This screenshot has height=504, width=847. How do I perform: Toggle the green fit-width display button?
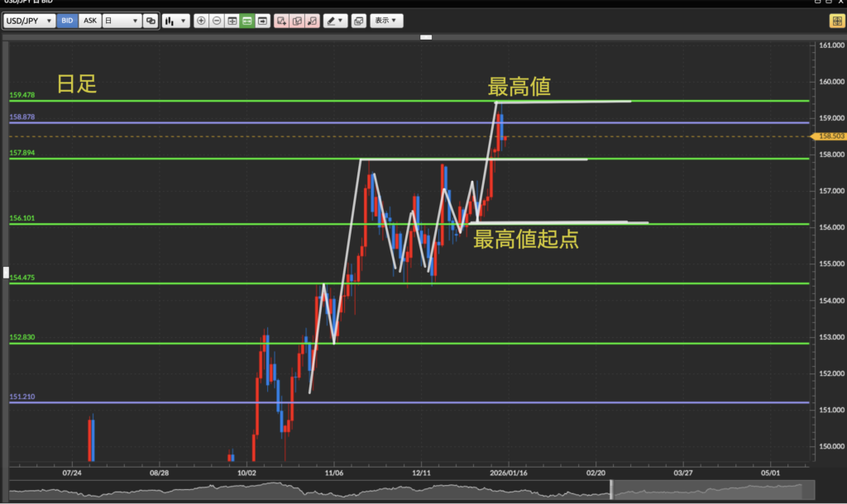pos(246,21)
